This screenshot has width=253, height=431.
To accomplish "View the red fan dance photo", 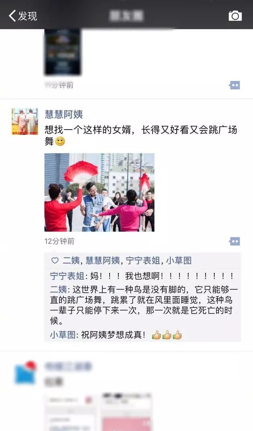I will tap(99, 192).
